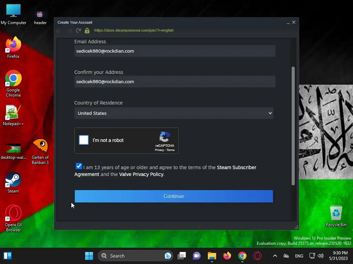Image resolution: width=353 pixels, height=264 pixels.
Task: Launch Google Chrome desktop shortcut
Action: tap(13, 84)
